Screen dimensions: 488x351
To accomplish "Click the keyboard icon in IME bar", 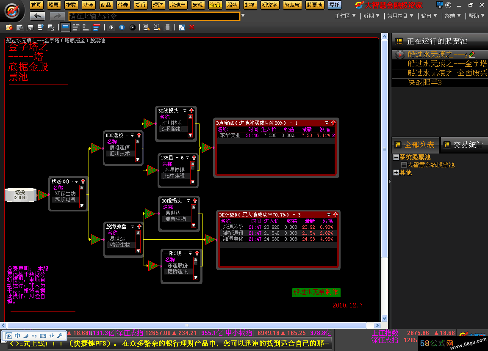I will coord(43,336).
